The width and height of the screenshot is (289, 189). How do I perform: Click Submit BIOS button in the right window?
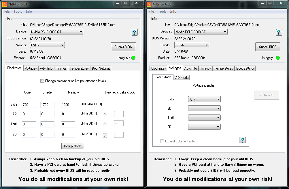pos(268,47)
